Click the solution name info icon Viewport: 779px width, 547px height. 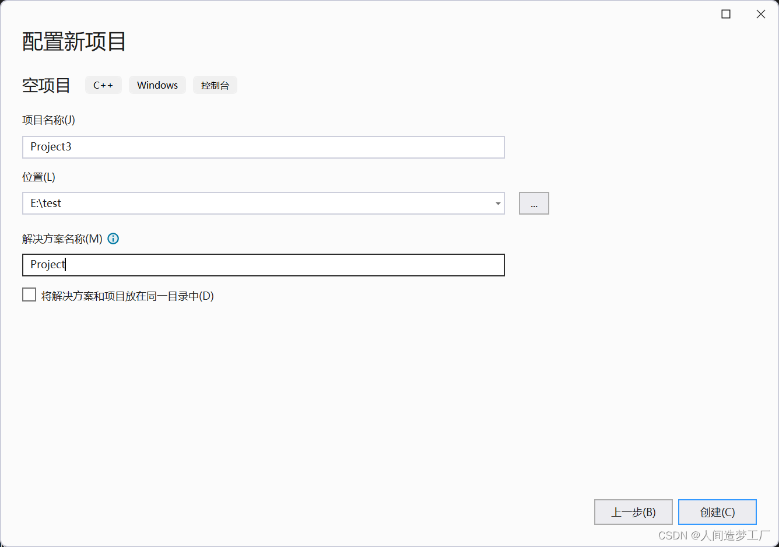tap(113, 239)
